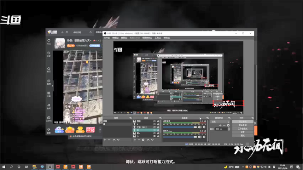Mute the 桌面音频 speaker icon
The image size is (303, 170).
[200, 127]
